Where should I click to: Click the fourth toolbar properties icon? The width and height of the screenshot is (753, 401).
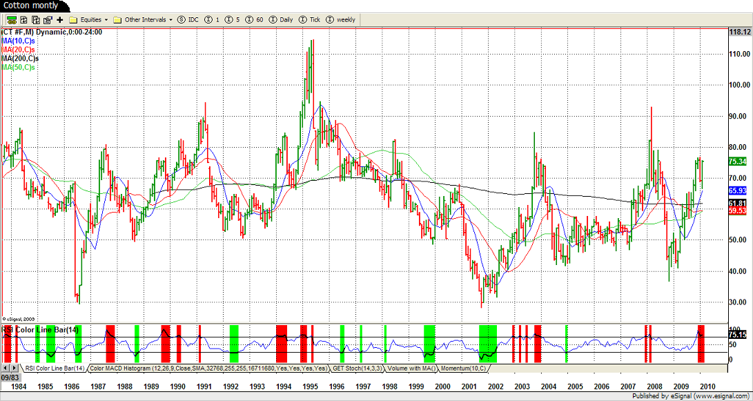pos(47,19)
